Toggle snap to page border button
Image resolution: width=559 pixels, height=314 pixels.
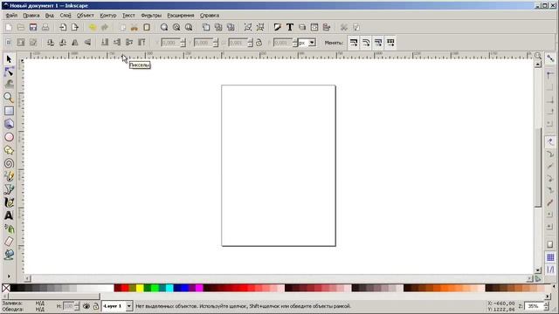click(x=550, y=244)
